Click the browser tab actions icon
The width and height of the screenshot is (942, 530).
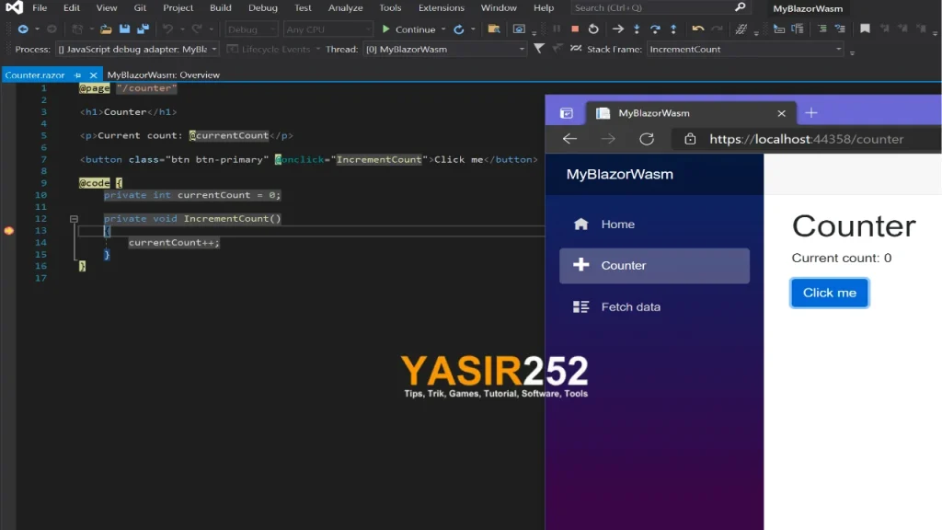point(566,113)
